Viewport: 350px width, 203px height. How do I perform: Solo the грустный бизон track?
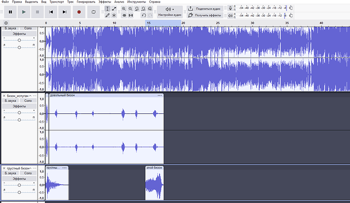click(28, 173)
